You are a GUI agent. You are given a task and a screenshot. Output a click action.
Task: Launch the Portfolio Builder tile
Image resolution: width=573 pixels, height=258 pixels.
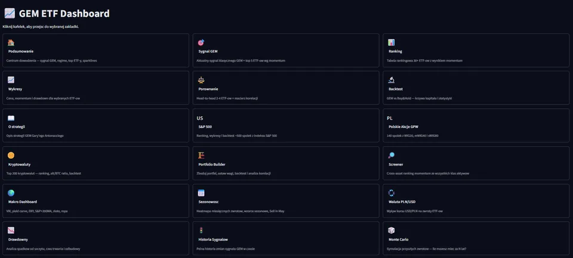click(x=286, y=163)
